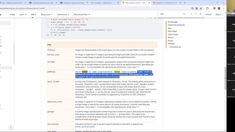The image size is (235, 132).
Task: Open the browser side panel icon
Action: [x=214, y=8]
